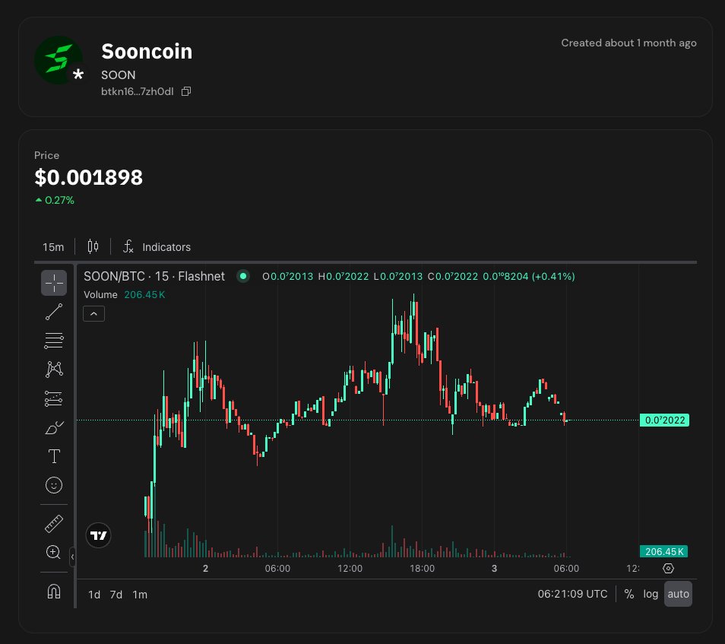Select the brush drawing tool
Screen dimensions: 725x644
[54, 427]
